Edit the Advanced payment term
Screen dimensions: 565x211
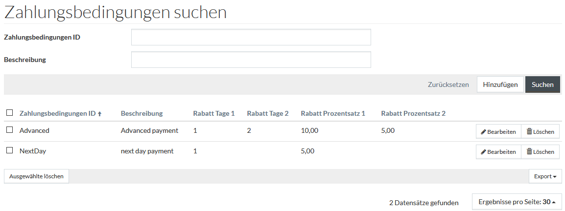[498, 131]
